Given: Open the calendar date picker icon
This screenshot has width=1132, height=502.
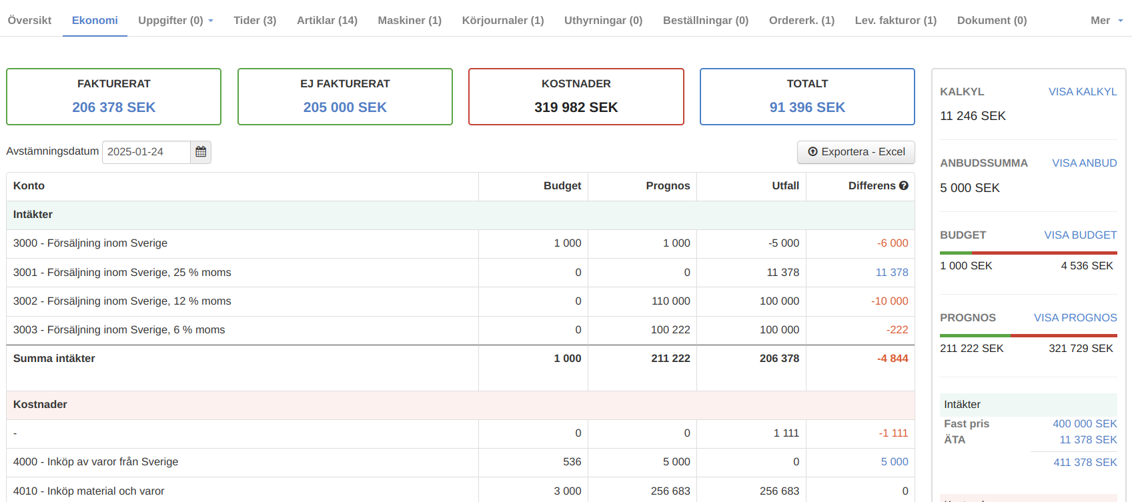Looking at the screenshot, I should coord(201,152).
